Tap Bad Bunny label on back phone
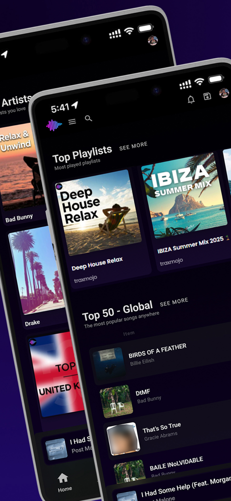231x501 pixels. pyautogui.click(x=19, y=219)
